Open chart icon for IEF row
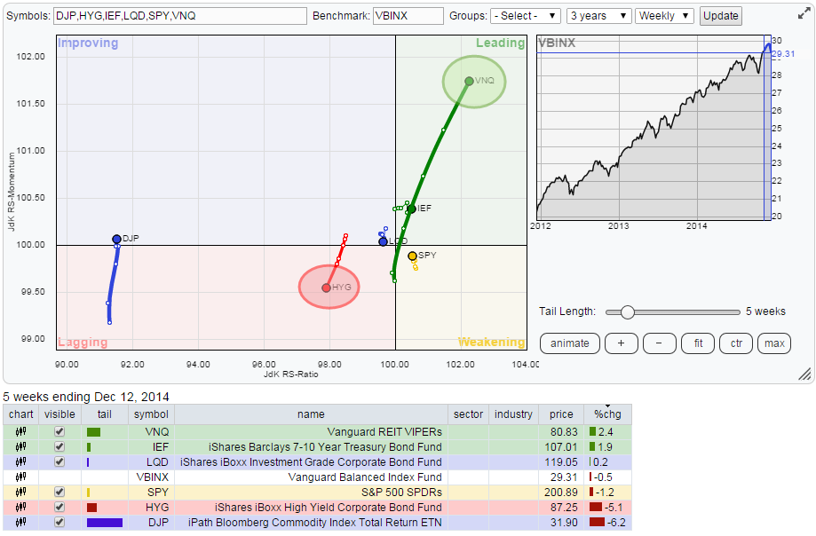 [x=20, y=446]
